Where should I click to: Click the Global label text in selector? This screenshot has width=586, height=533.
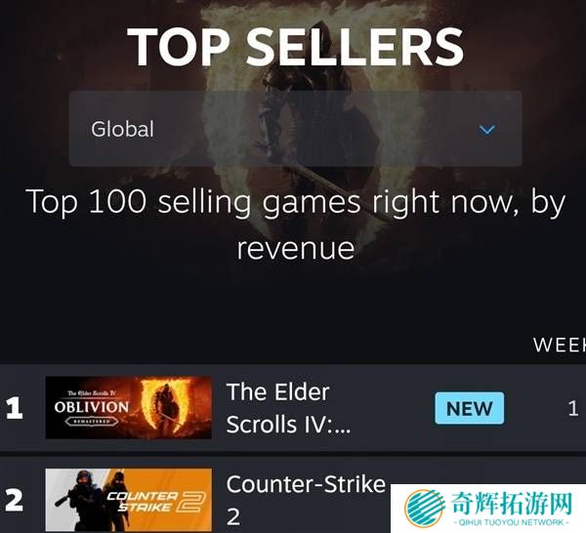click(122, 129)
